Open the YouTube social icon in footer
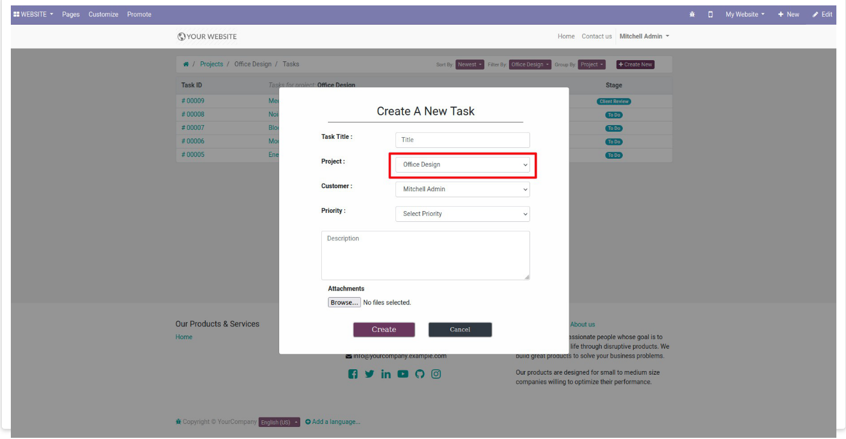This screenshot has width=846, height=439. 403,374
